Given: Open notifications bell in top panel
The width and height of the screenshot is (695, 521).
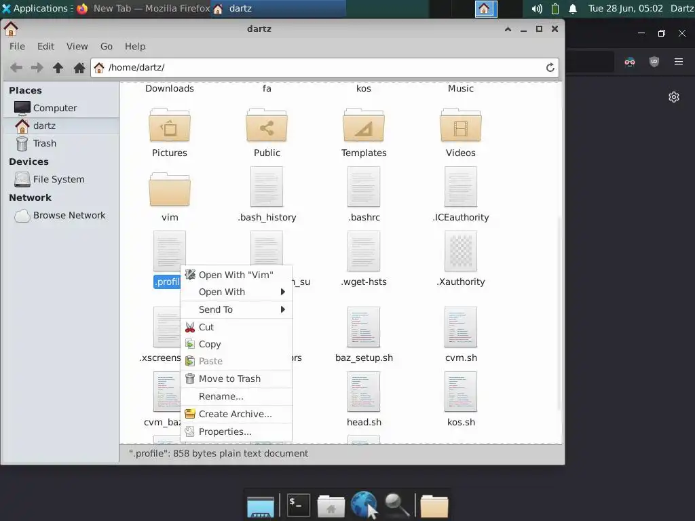Looking at the screenshot, I should tap(573, 9).
